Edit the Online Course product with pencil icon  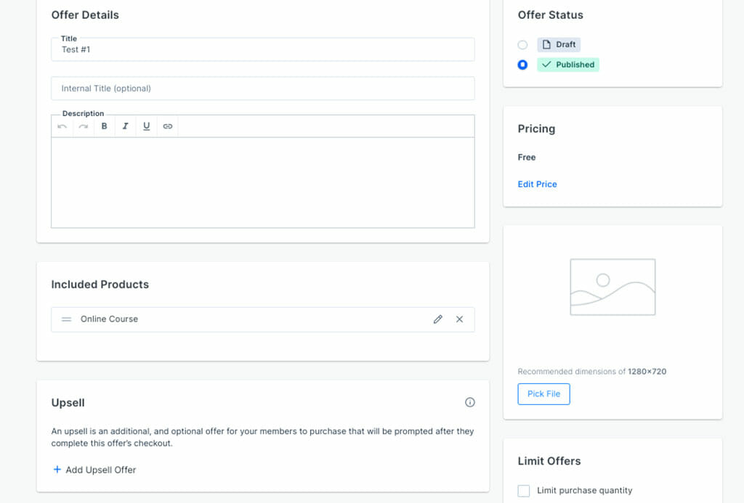(x=438, y=319)
